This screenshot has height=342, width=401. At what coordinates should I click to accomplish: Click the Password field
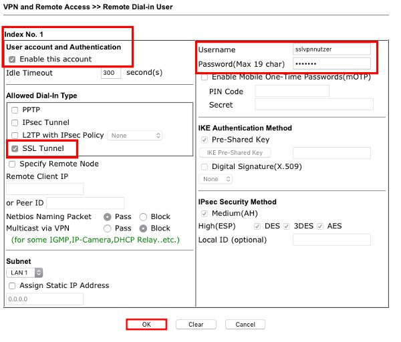click(331, 63)
